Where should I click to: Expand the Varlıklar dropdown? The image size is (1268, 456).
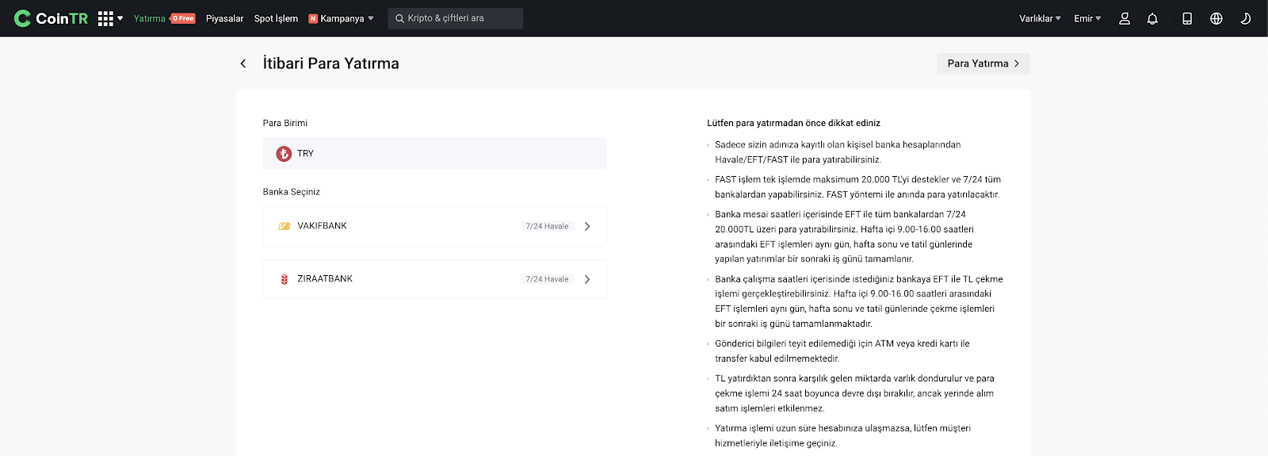click(1040, 18)
